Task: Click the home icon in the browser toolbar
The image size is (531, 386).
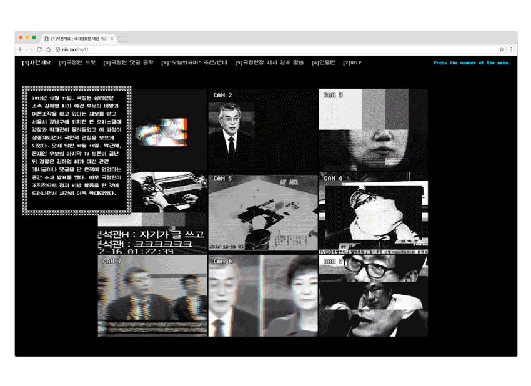Action: point(49,49)
